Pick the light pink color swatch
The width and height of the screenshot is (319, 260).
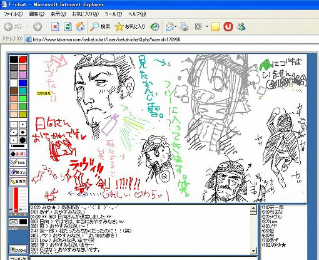(23, 67)
